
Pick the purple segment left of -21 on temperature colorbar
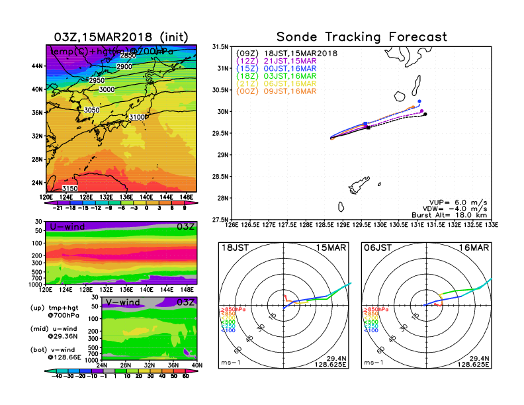51,203
